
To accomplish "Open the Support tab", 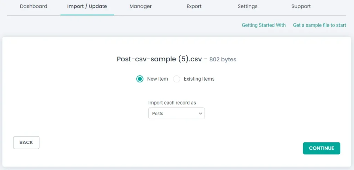I will tap(301, 6).
